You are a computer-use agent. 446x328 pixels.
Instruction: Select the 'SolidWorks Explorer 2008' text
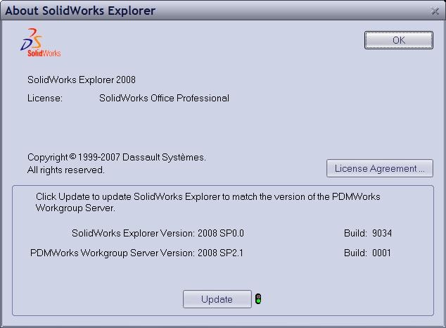click(82, 80)
